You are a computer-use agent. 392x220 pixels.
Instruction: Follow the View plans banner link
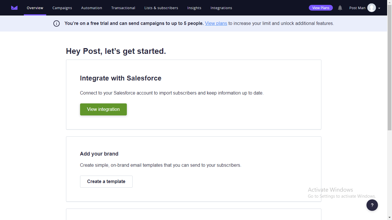click(216, 23)
